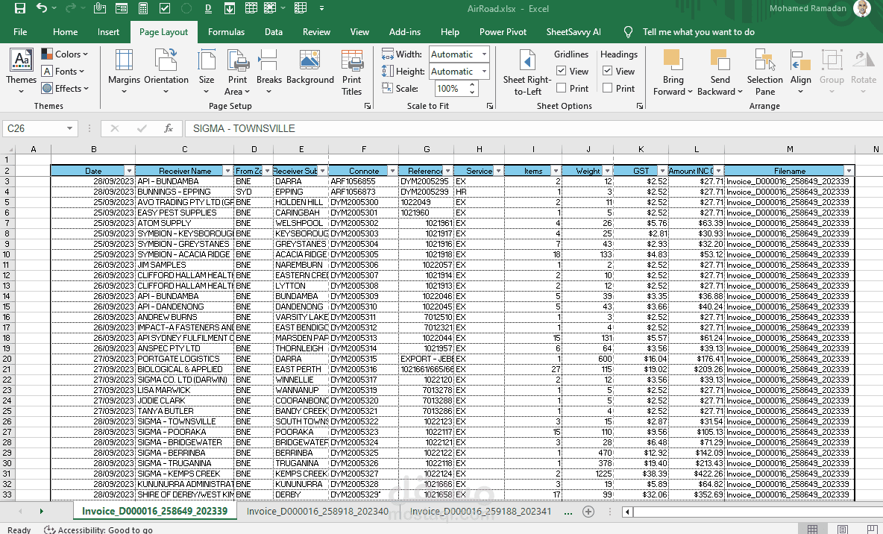Select cell JODIE CLARK
883x534 pixels.
pyautogui.click(x=185, y=400)
